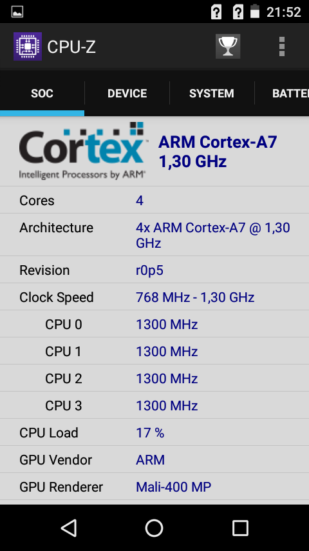Select the GPU Renderer Mali-400 MP row
Screen dimensions: 309x551
click(154, 486)
